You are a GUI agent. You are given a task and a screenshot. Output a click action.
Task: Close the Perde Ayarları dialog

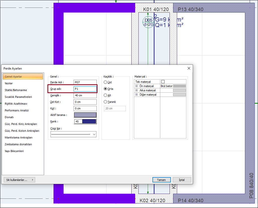pyautogui.click(x=189, y=68)
